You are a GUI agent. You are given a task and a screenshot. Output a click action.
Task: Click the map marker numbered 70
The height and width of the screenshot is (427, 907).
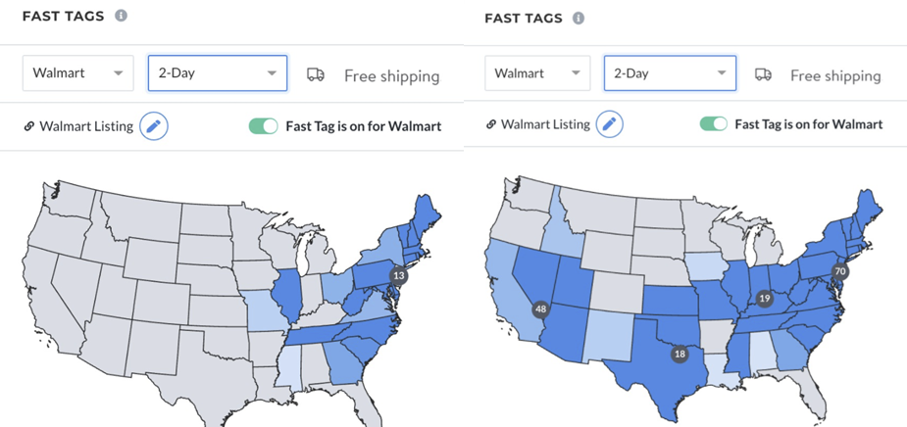point(839,271)
